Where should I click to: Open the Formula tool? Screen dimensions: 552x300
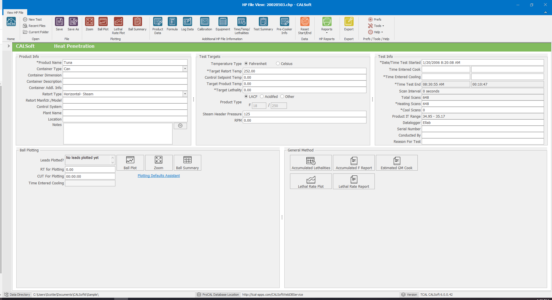(172, 24)
